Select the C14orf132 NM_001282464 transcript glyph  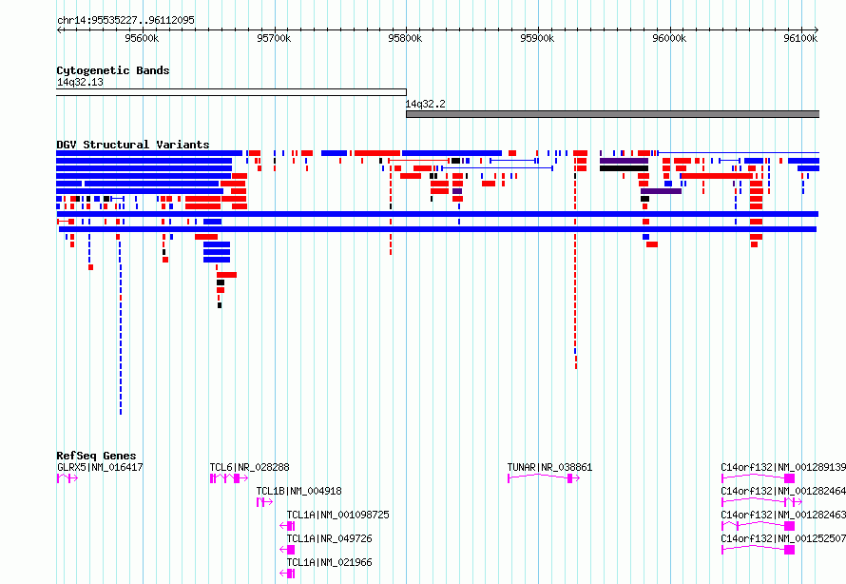tap(761, 502)
